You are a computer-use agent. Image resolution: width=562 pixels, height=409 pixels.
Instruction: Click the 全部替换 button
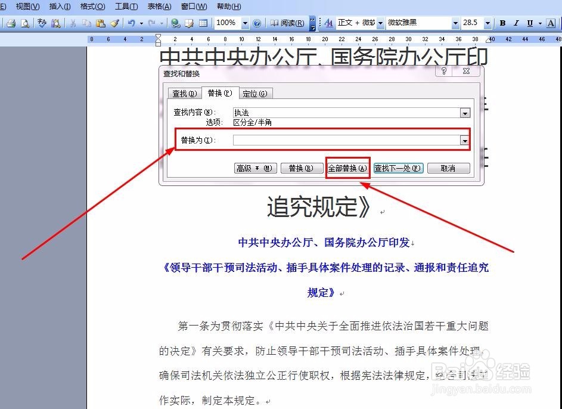(347, 168)
